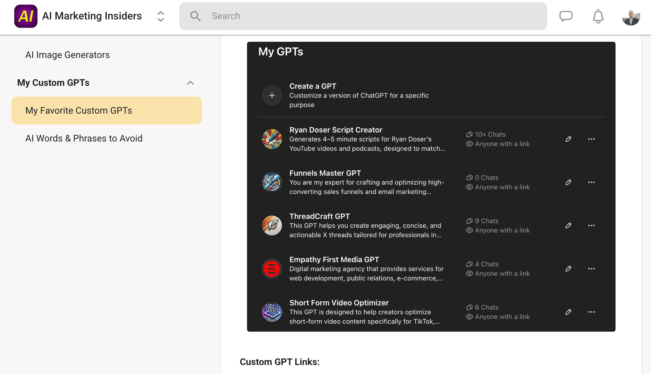
Task: Click the Empathy First Media GPT avatar
Action: pyautogui.click(x=272, y=269)
